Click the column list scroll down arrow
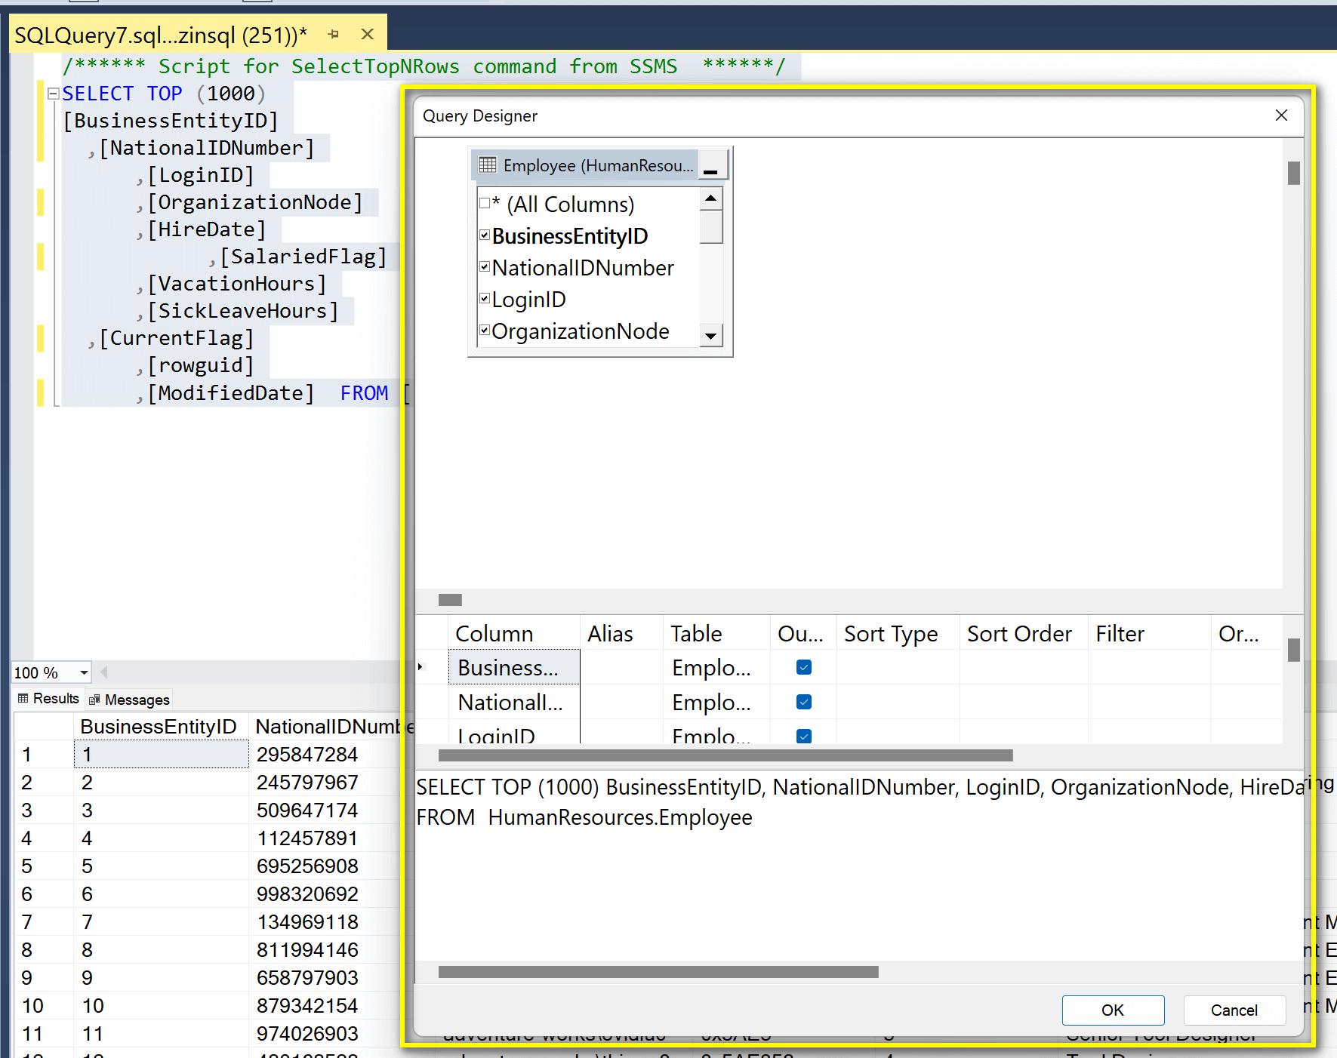This screenshot has height=1058, width=1337. coord(710,336)
